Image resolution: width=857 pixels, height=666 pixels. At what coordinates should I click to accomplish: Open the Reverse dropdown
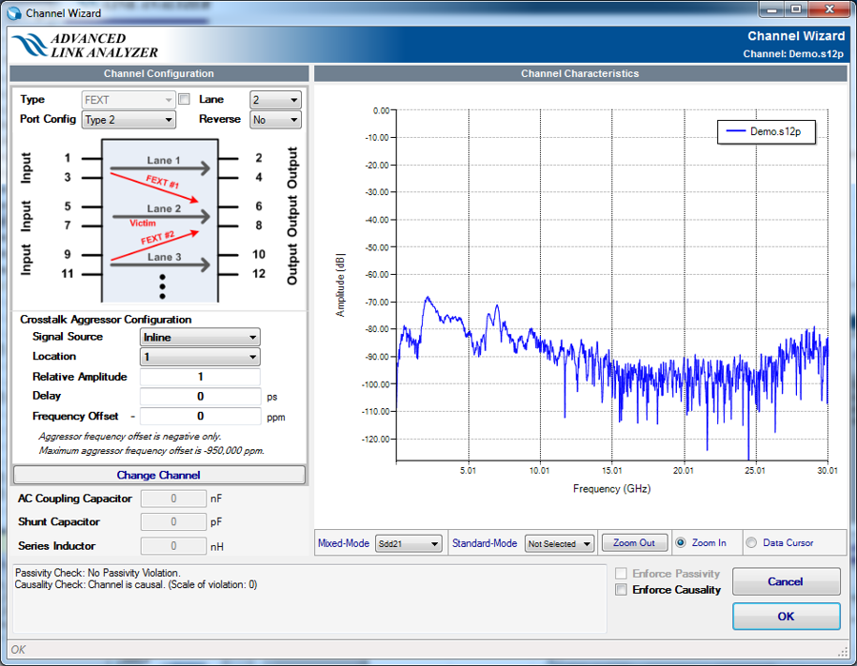click(275, 120)
